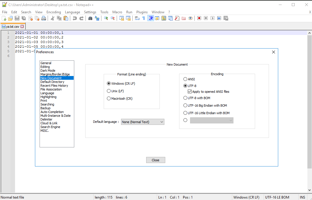Open the Default language dropdown
312x200 pixels.
pos(162,122)
